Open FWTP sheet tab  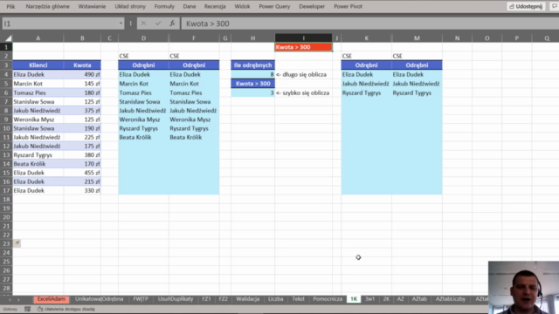click(141, 299)
